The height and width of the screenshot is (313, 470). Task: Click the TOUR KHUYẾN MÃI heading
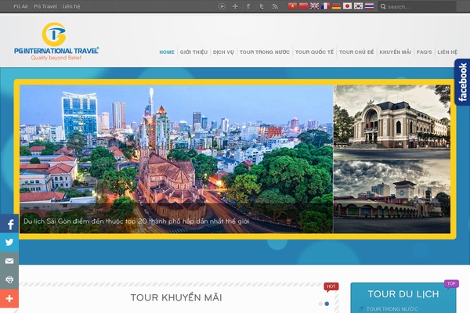(176, 297)
